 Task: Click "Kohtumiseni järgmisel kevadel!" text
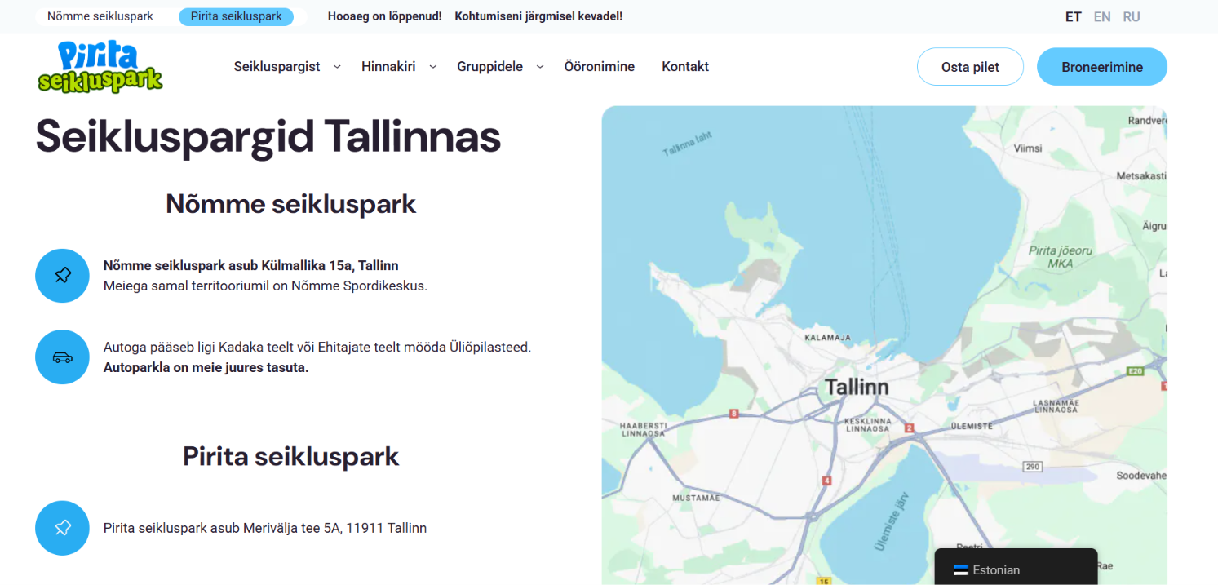(x=538, y=16)
